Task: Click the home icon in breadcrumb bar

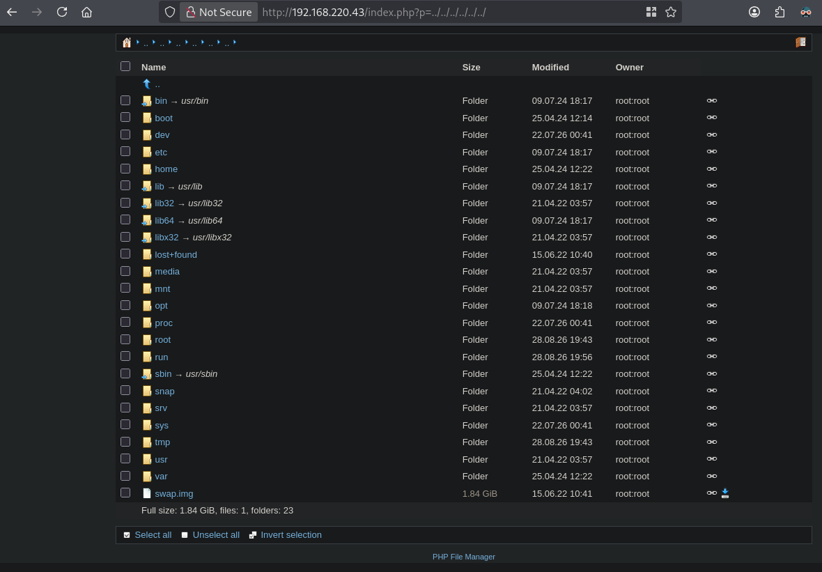Action: pos(126,42)
